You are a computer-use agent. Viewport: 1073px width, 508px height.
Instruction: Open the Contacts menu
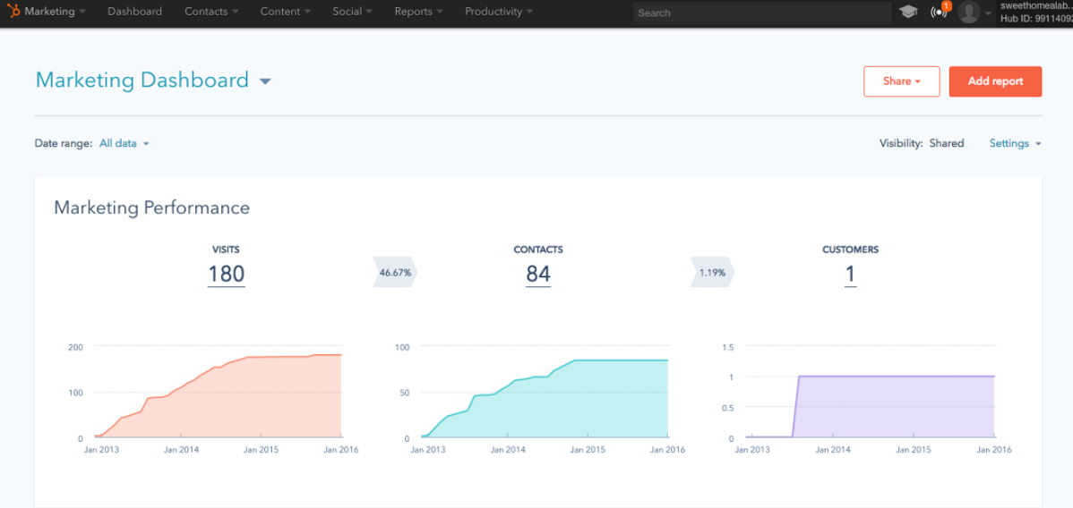coord(211,12)
